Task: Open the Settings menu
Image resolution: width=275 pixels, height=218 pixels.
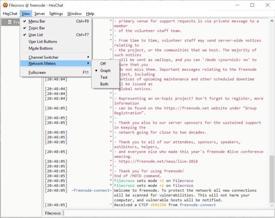Action: [56, 14]
